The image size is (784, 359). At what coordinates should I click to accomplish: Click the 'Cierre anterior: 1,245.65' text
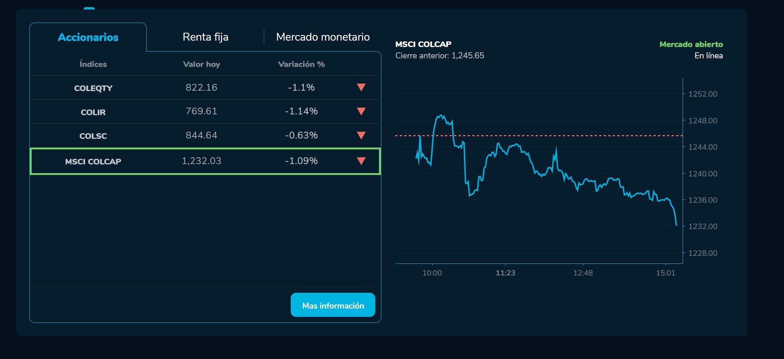[440, 55]
